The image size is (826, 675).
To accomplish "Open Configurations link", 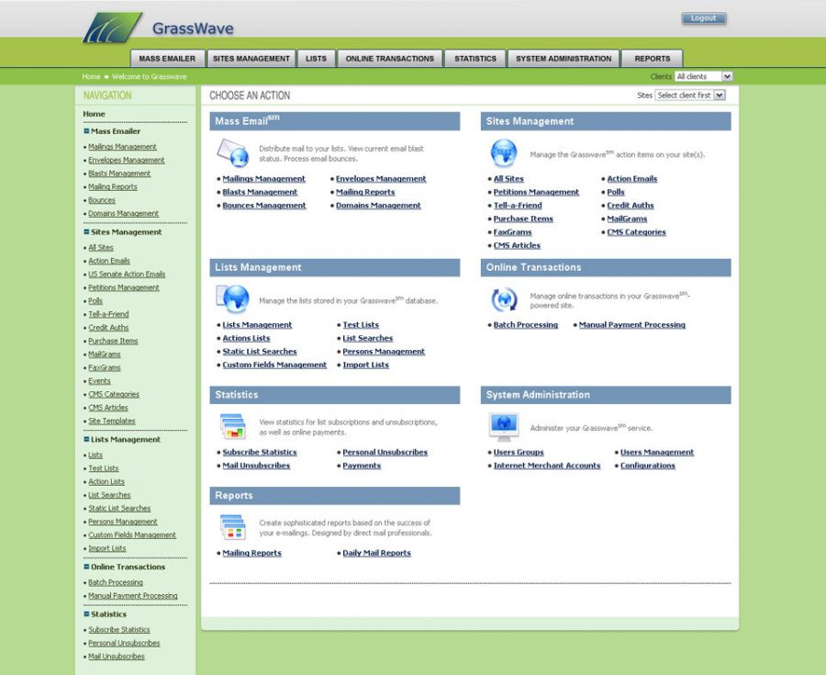I will click(x=647, y=466).
